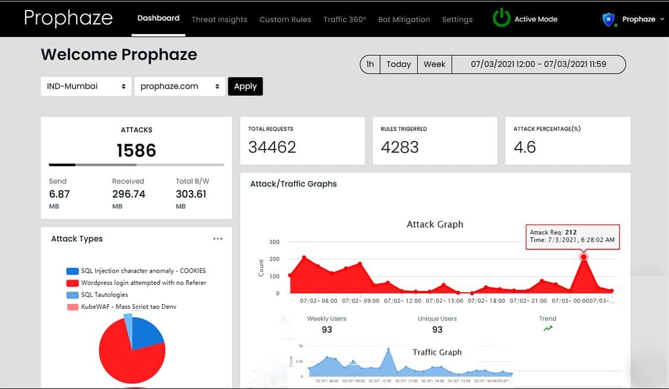
Task: Open the prophaze.com domain dropdown
Action: (x=179, y=86)
